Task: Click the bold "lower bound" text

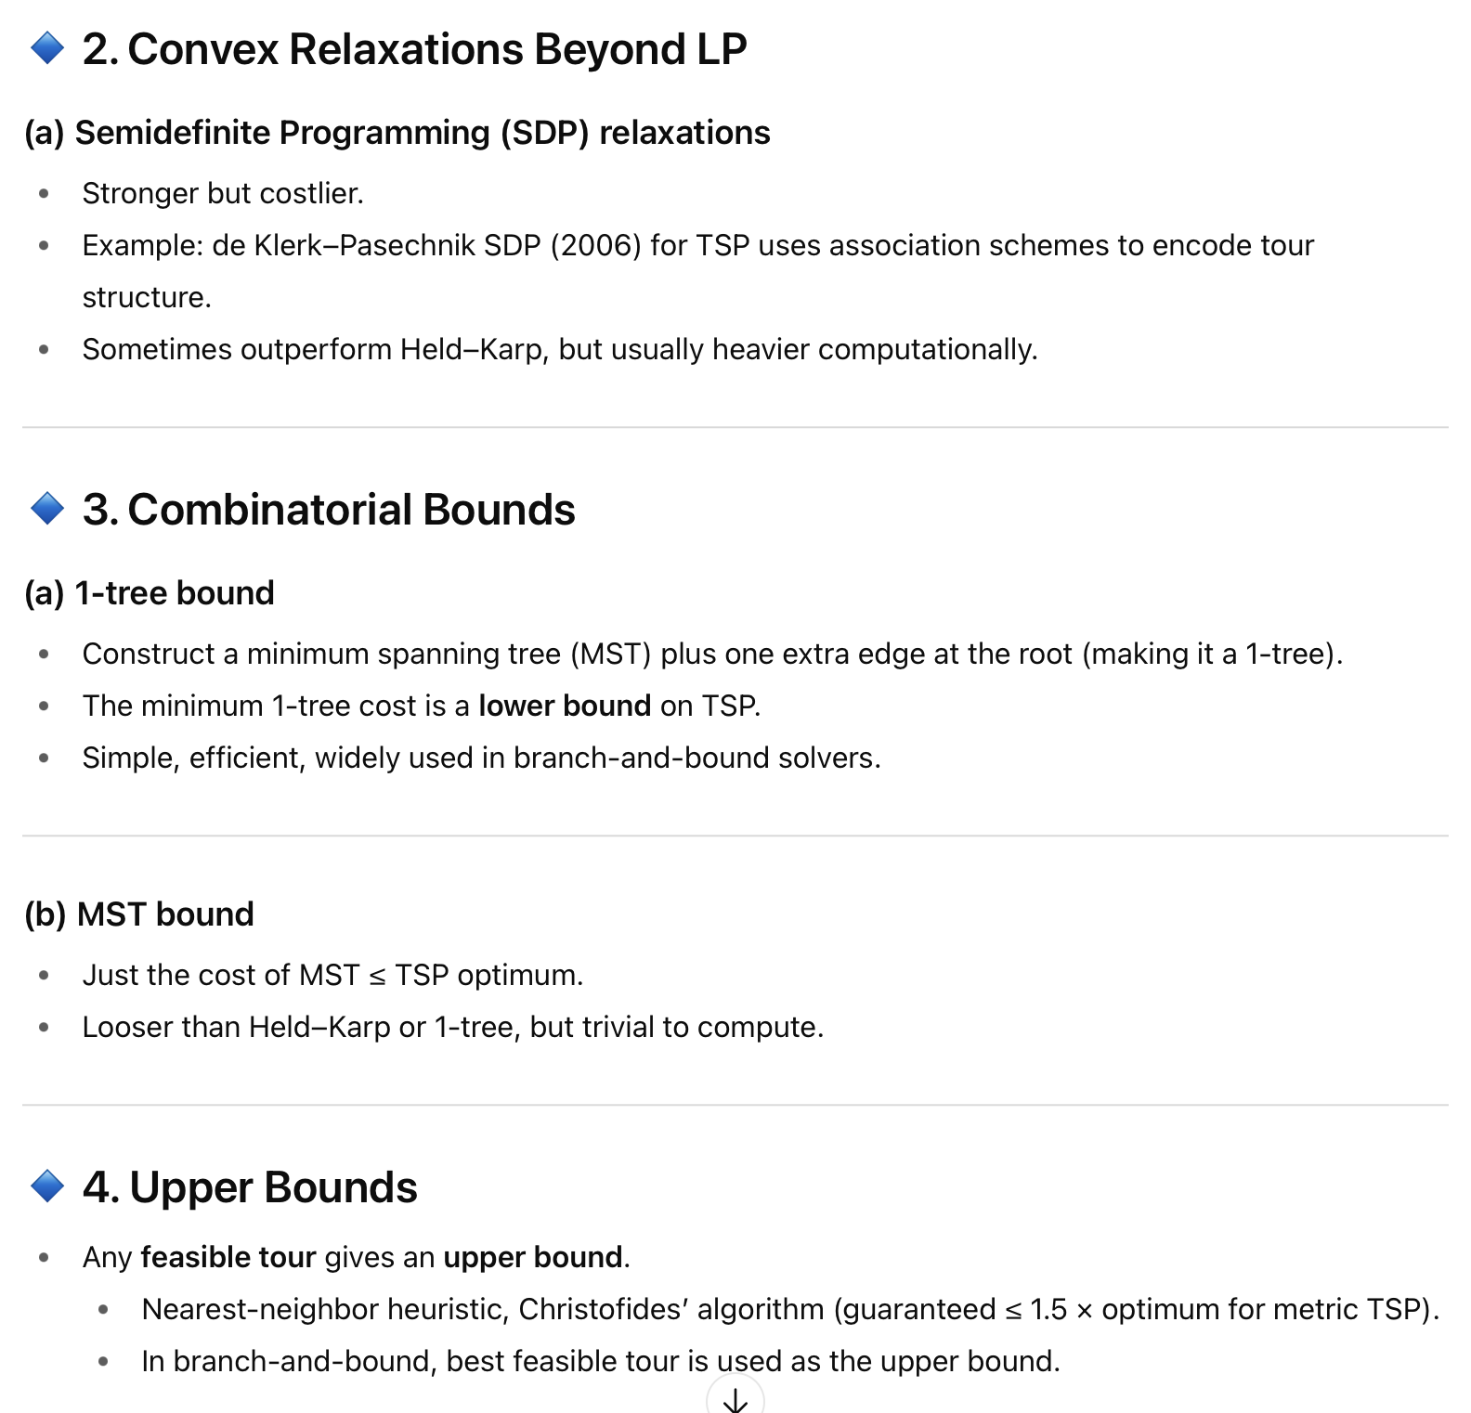Action: coord(565,706)
